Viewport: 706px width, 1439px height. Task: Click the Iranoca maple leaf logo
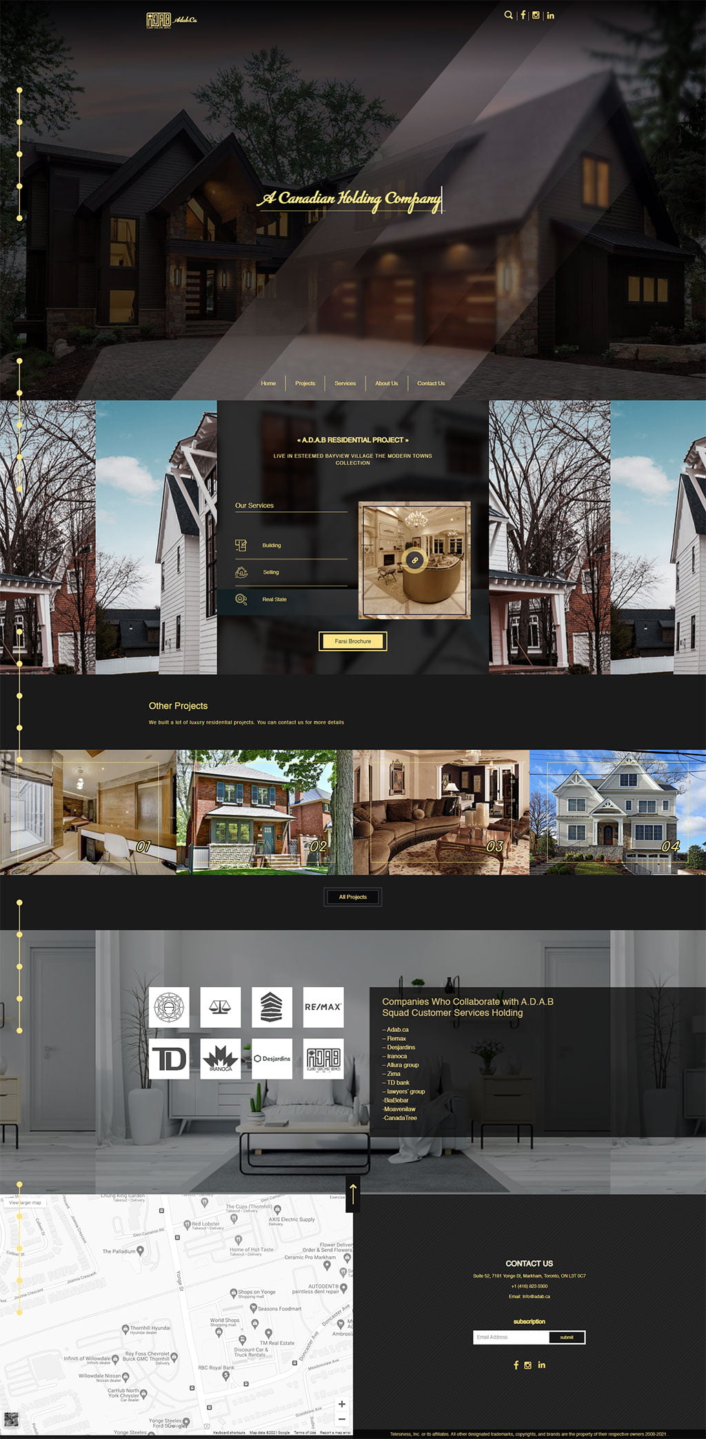coord(221,1059)
